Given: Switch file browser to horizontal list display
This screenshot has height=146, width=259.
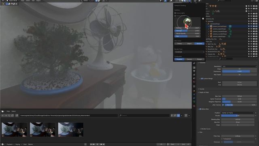Looking at the screenshot, I should click(175, 115).
